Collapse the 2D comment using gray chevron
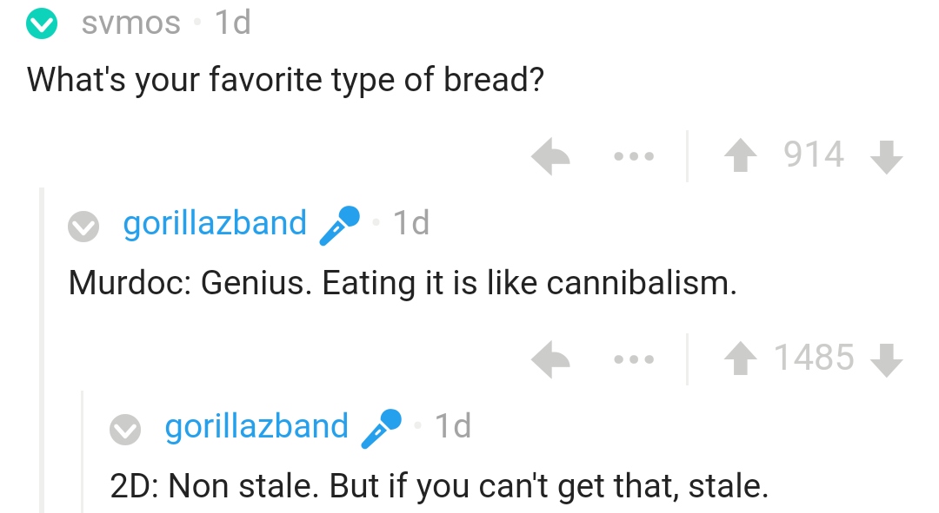The image size is (939, 513). (x=125, y=429)
